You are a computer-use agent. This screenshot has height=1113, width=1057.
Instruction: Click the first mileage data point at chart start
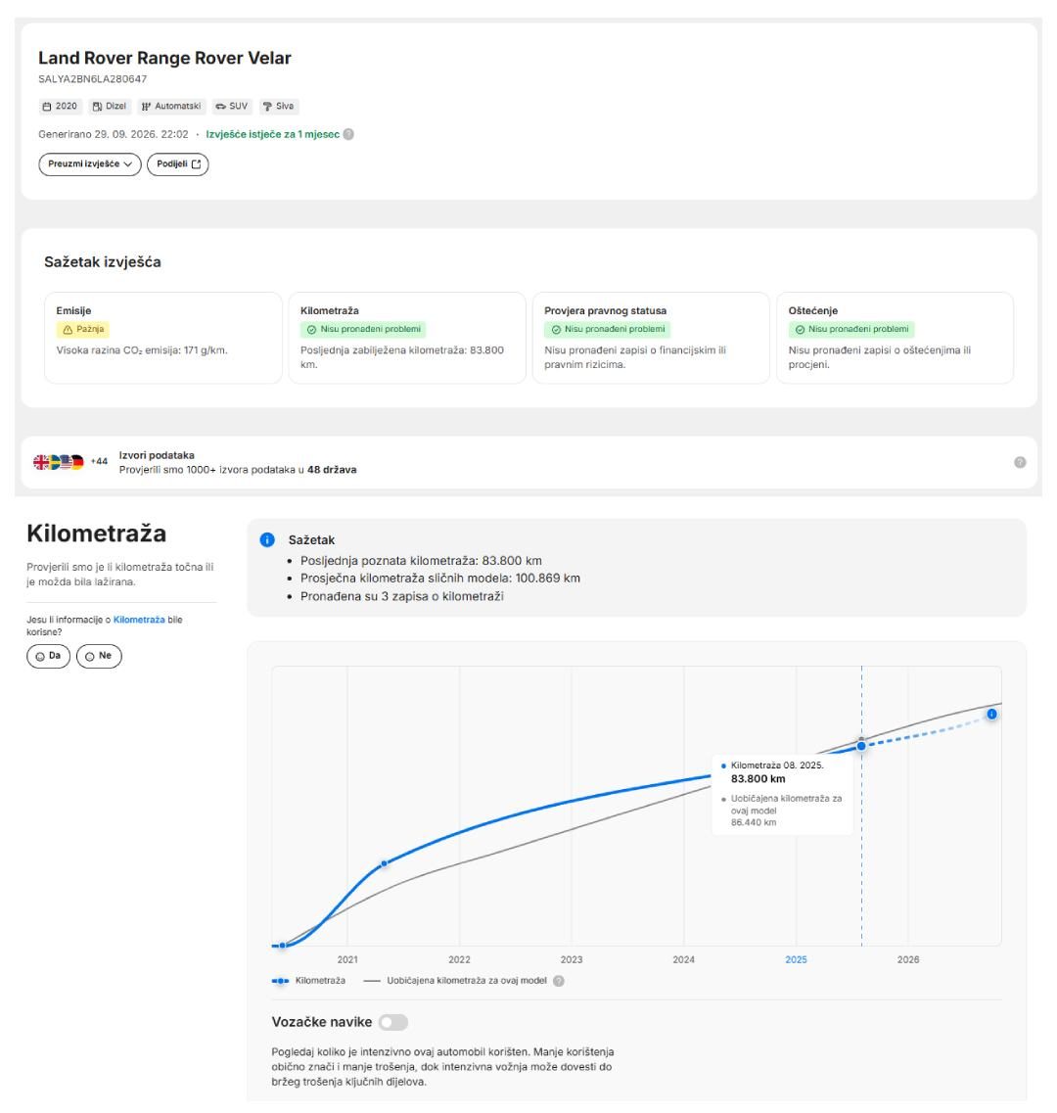pyautogui.click(x=283, y=946)
